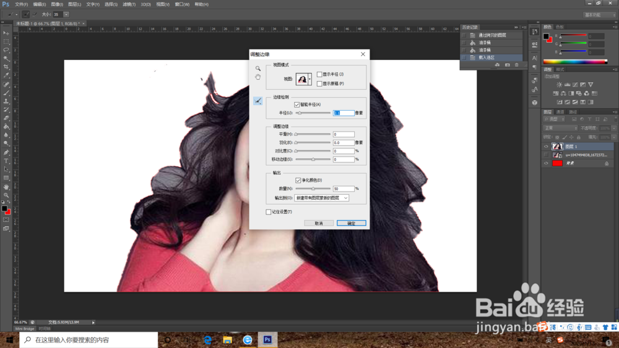Click the 确定 button
619x348 pixels.
coord(352,223)
